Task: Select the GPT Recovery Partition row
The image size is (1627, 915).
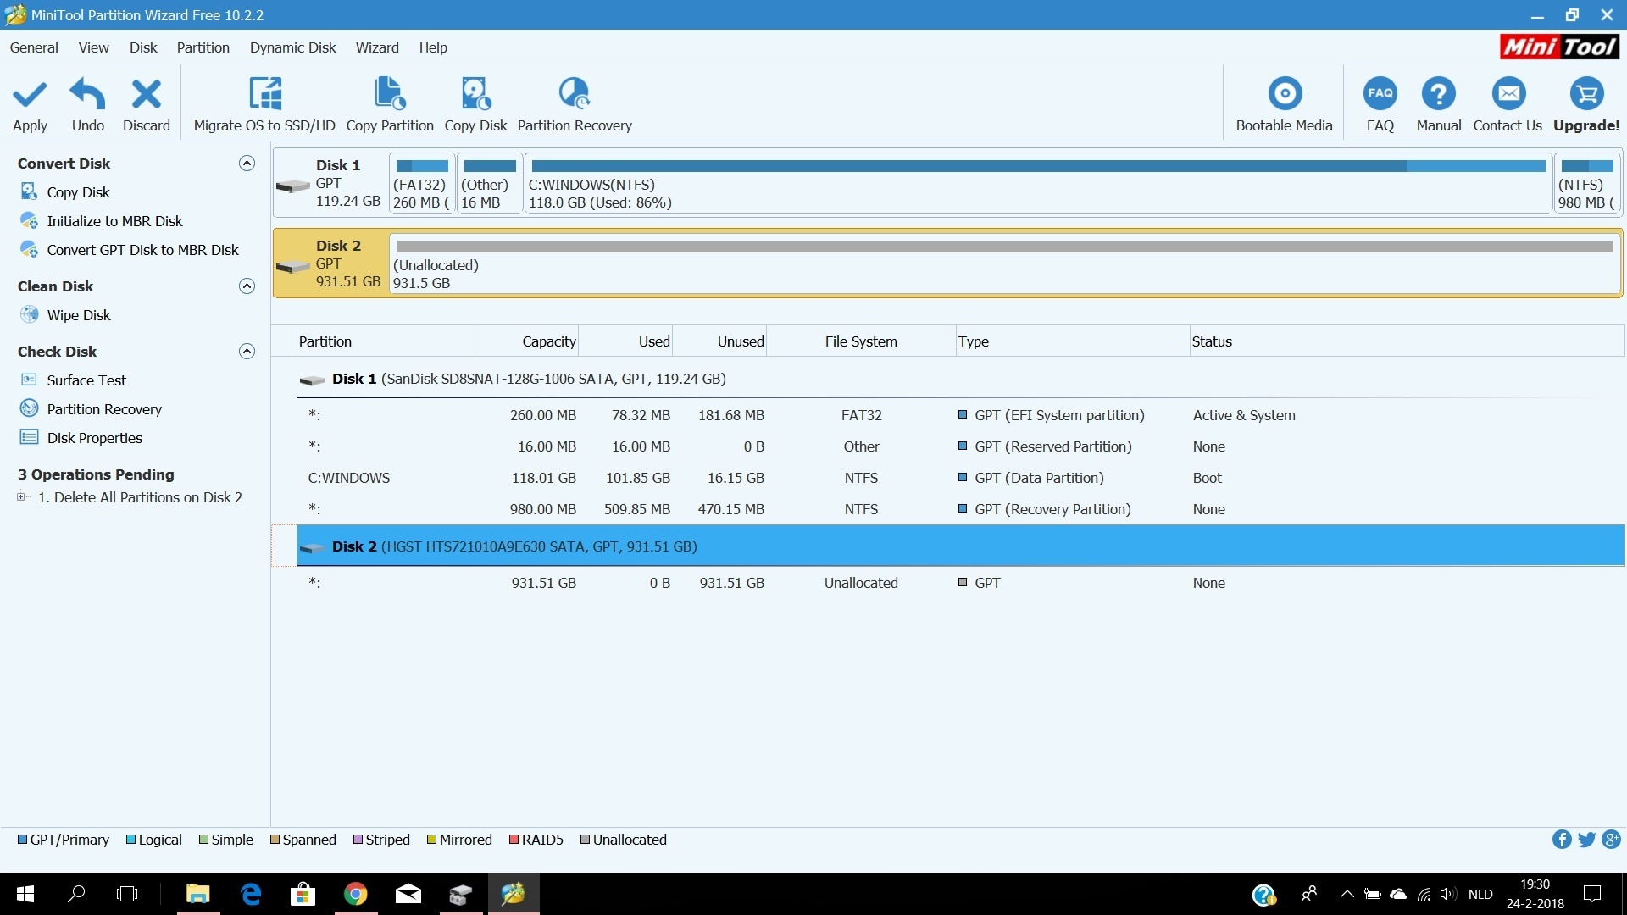Action: [x=961, y=509]
